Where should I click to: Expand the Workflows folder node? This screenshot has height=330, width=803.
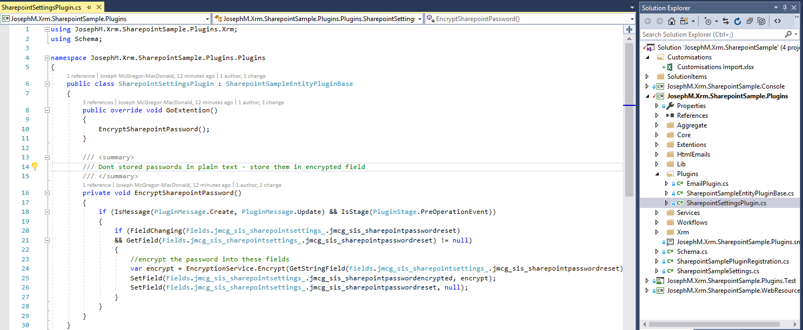point(657,223)
